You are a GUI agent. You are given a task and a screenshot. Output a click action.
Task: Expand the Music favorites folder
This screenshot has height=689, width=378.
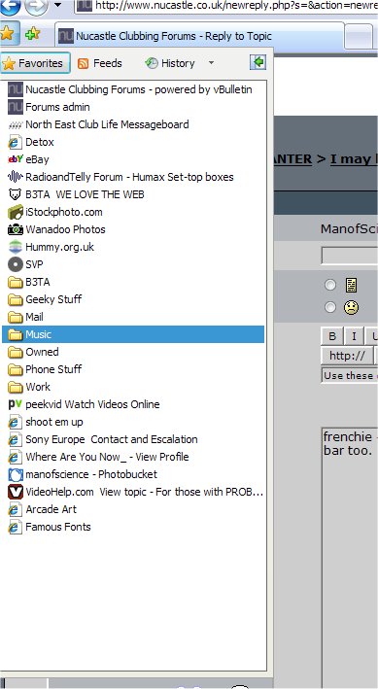pyautogui.click(x=133, y=334)
